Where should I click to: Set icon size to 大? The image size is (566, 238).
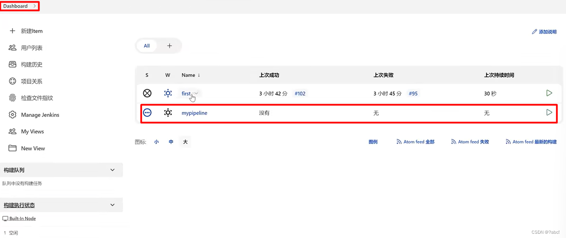(185, 142)
